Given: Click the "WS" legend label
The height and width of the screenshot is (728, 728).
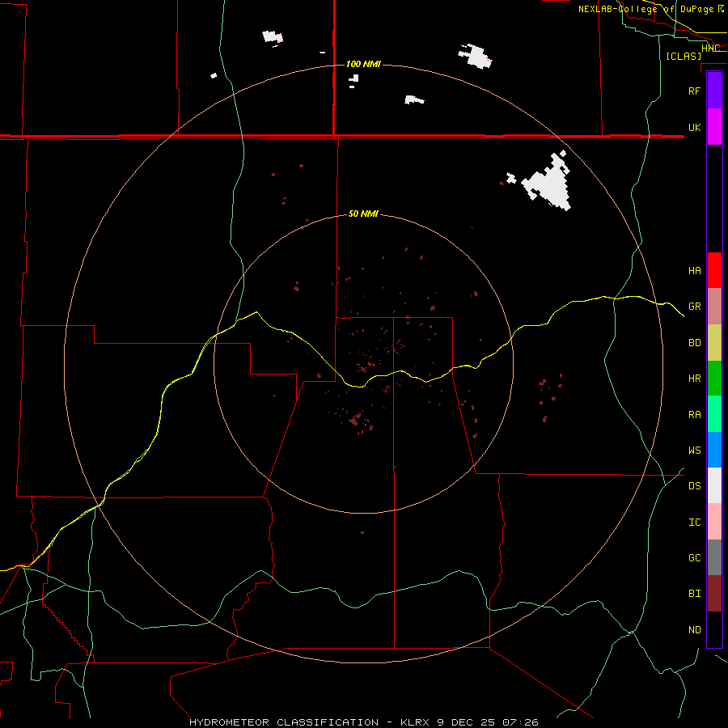Looking at the screenshot, I should pyautogui.click(x=694, y=451).
